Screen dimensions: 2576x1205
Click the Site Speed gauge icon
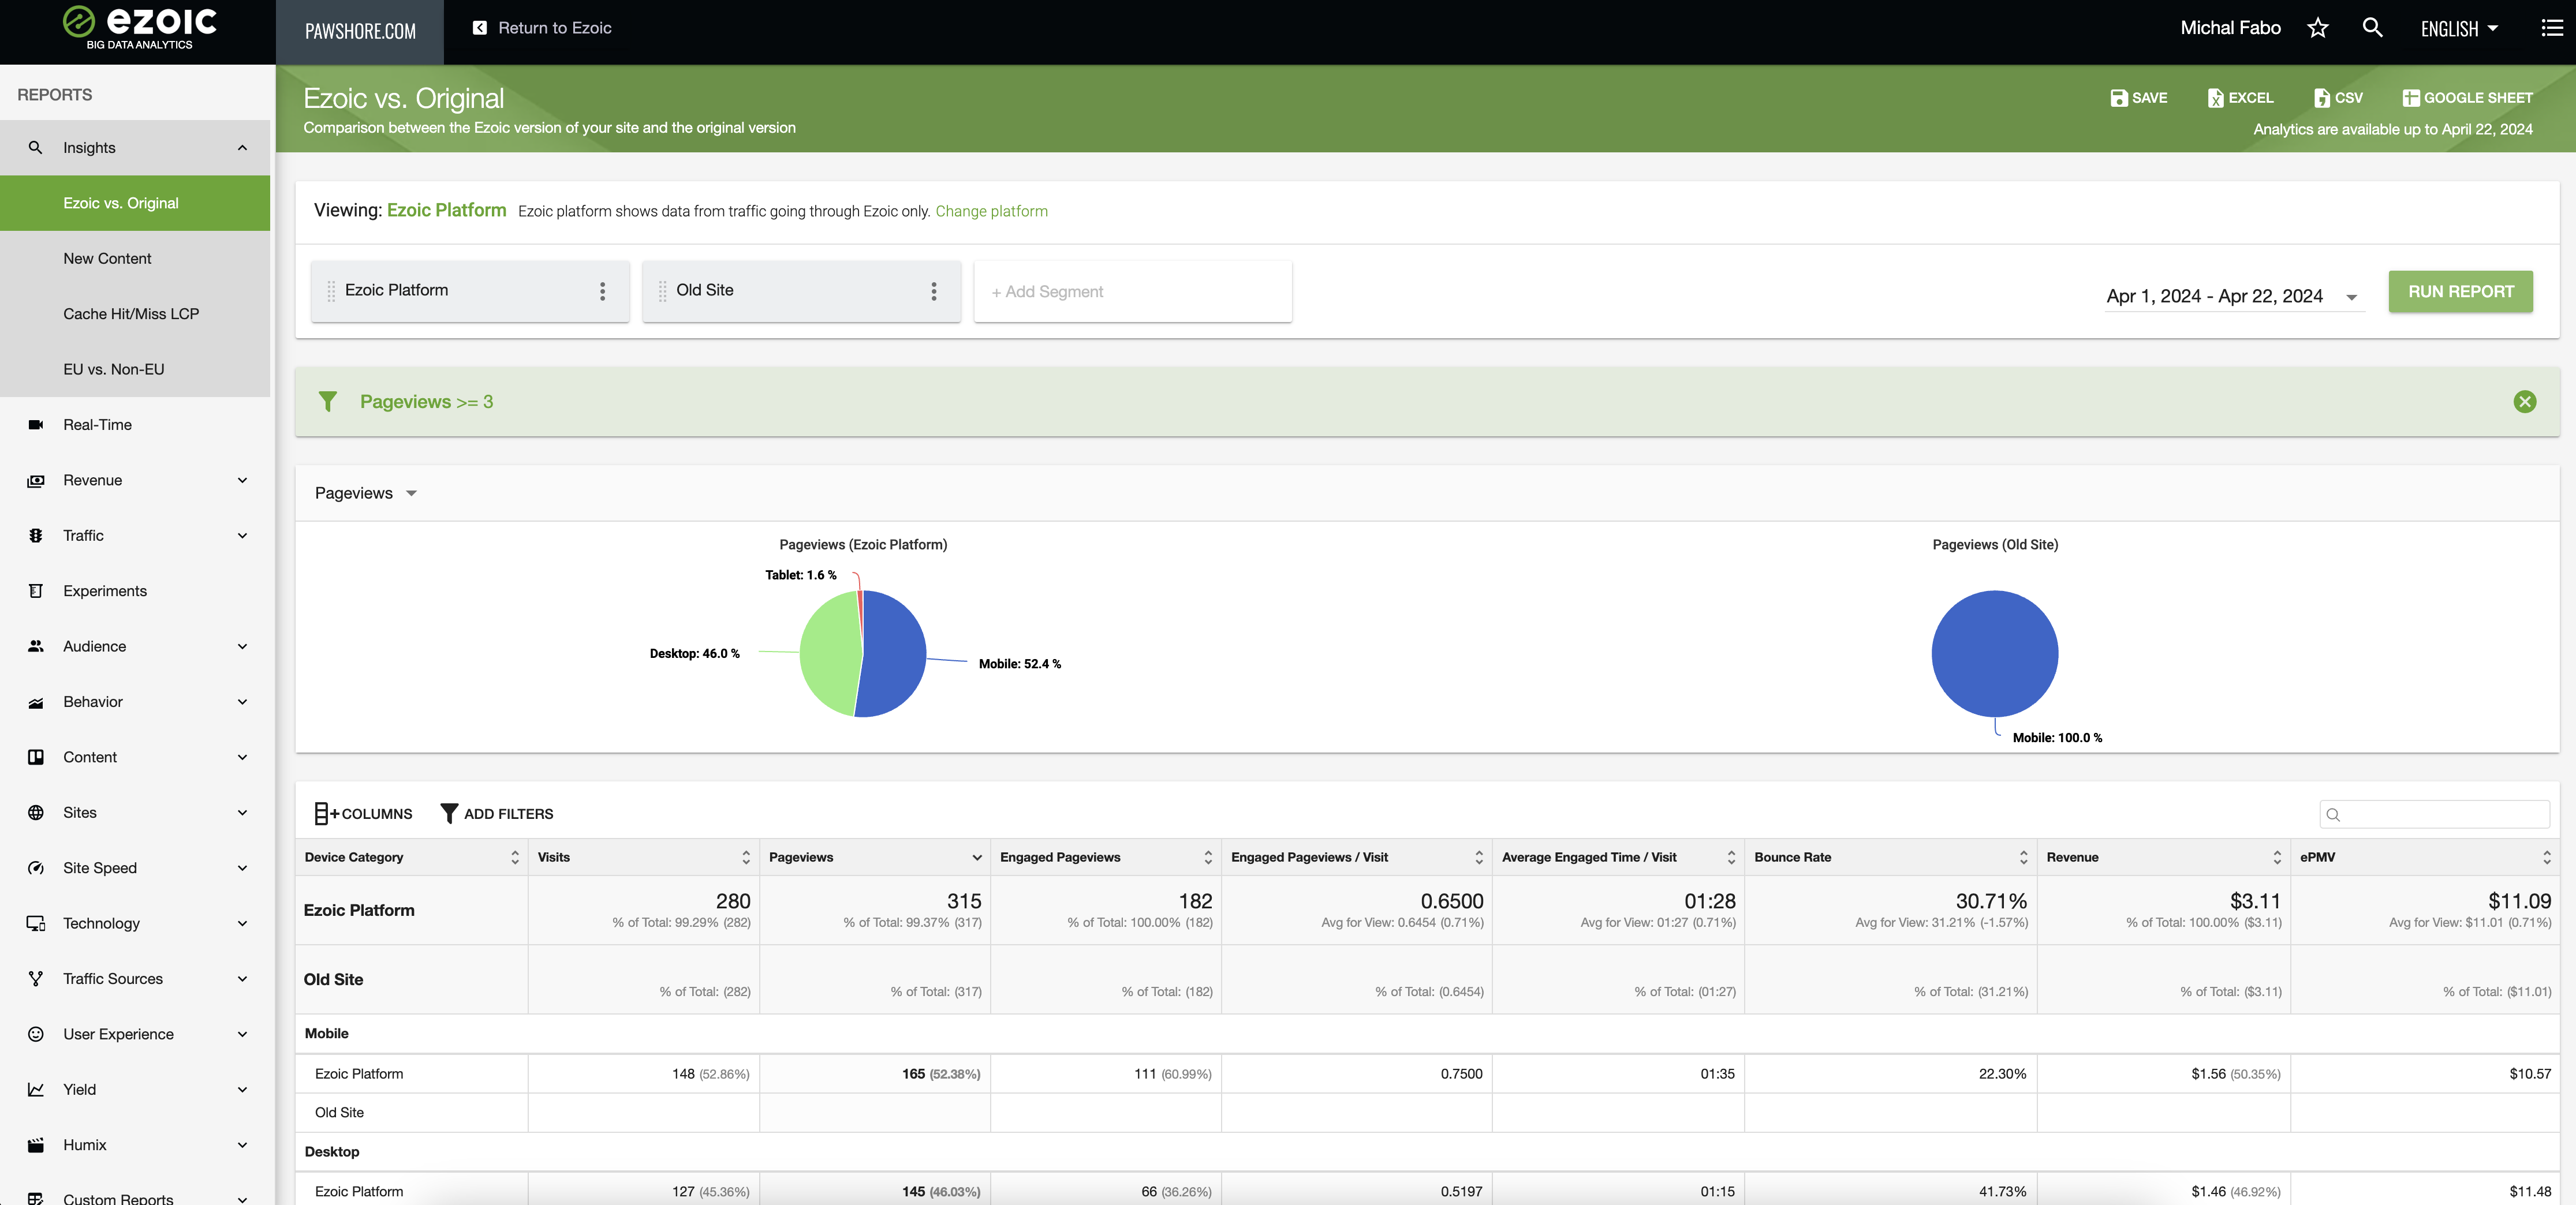36,868
